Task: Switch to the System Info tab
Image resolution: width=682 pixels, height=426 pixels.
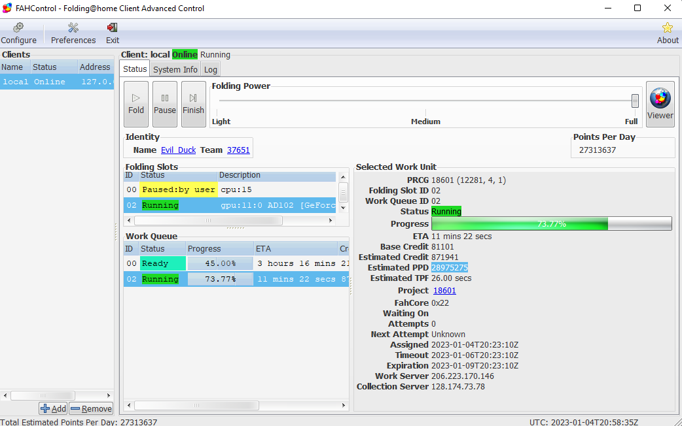Action: pos(175,69)
